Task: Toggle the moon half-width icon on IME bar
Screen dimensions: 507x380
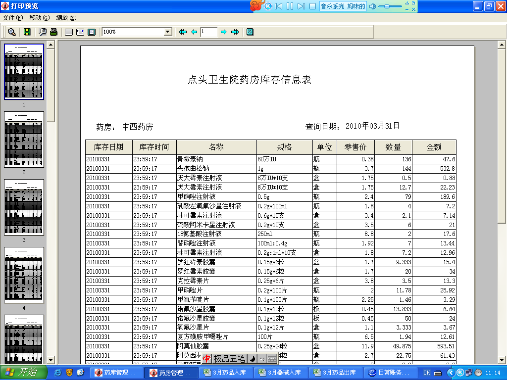Action: 253,359
